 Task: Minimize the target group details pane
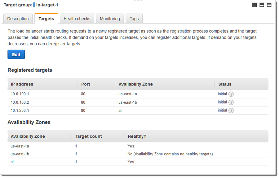point(255,5)
